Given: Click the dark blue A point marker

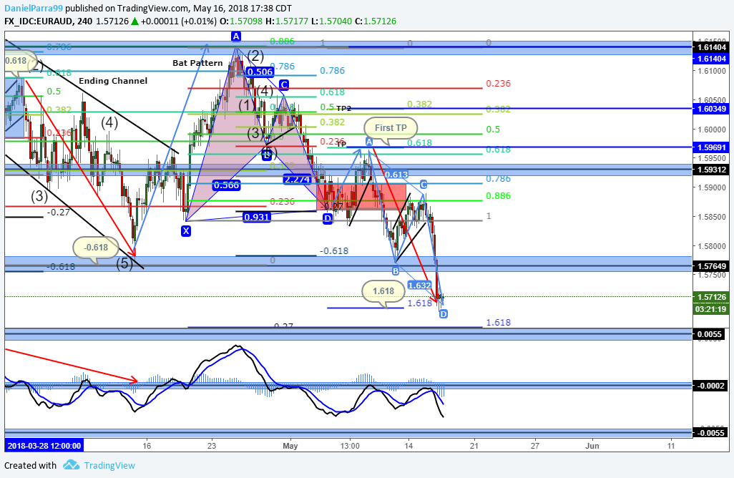Looking at the screenshot, I should 236,36.
